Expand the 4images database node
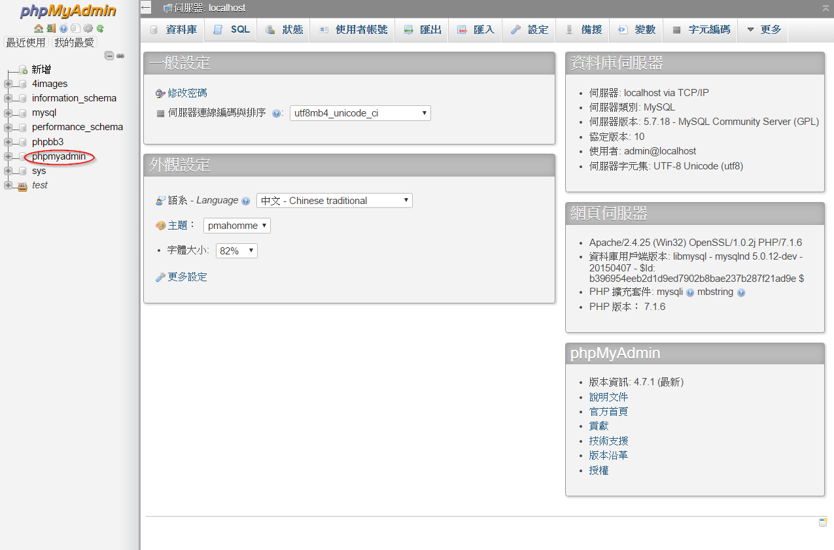Viewport: 834px width, 550px height. tap(8, 84)
